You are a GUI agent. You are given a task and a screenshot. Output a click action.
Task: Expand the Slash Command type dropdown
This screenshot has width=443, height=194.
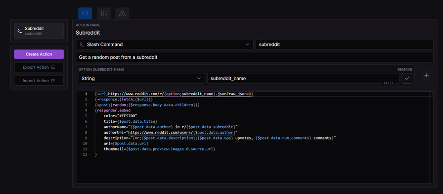[x=165, y=45]
